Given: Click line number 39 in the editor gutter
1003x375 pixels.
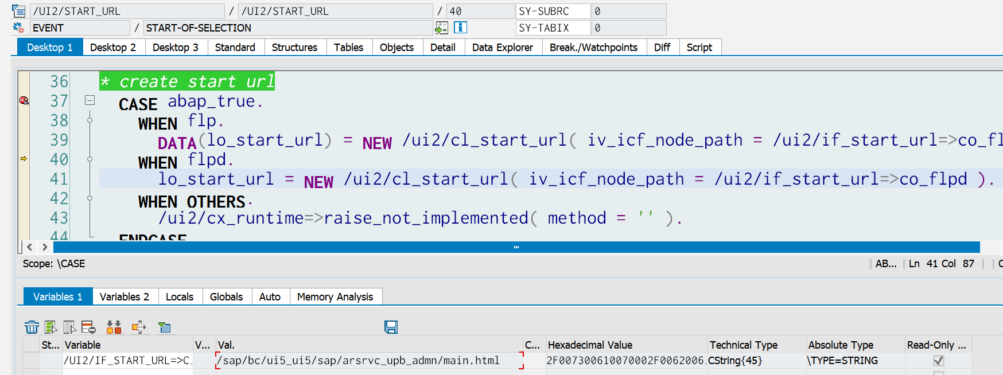Looking at the screenshot, I should [59, 140].
